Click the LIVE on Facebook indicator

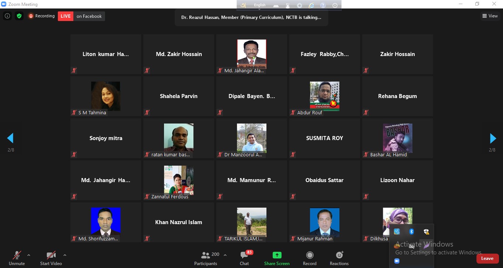click(x=81, y=16)
